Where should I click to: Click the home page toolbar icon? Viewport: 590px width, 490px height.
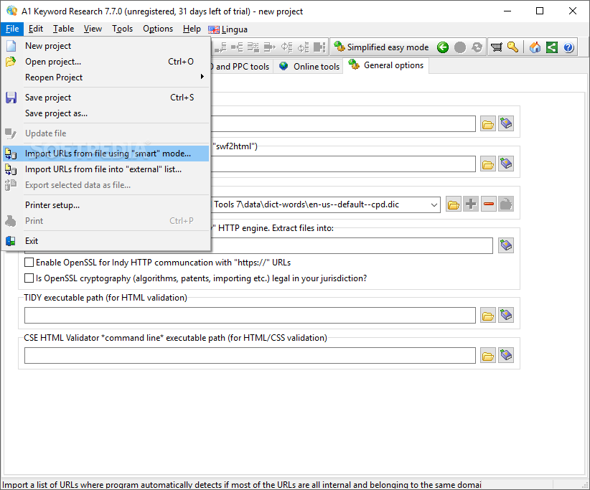coord(535,47)
